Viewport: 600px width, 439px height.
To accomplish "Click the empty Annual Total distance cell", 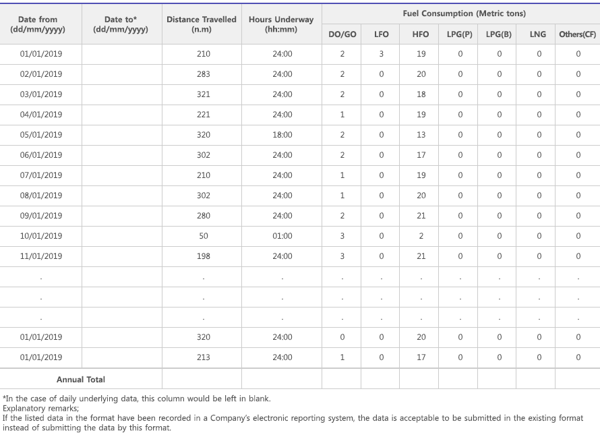I will tap(202, 379).
